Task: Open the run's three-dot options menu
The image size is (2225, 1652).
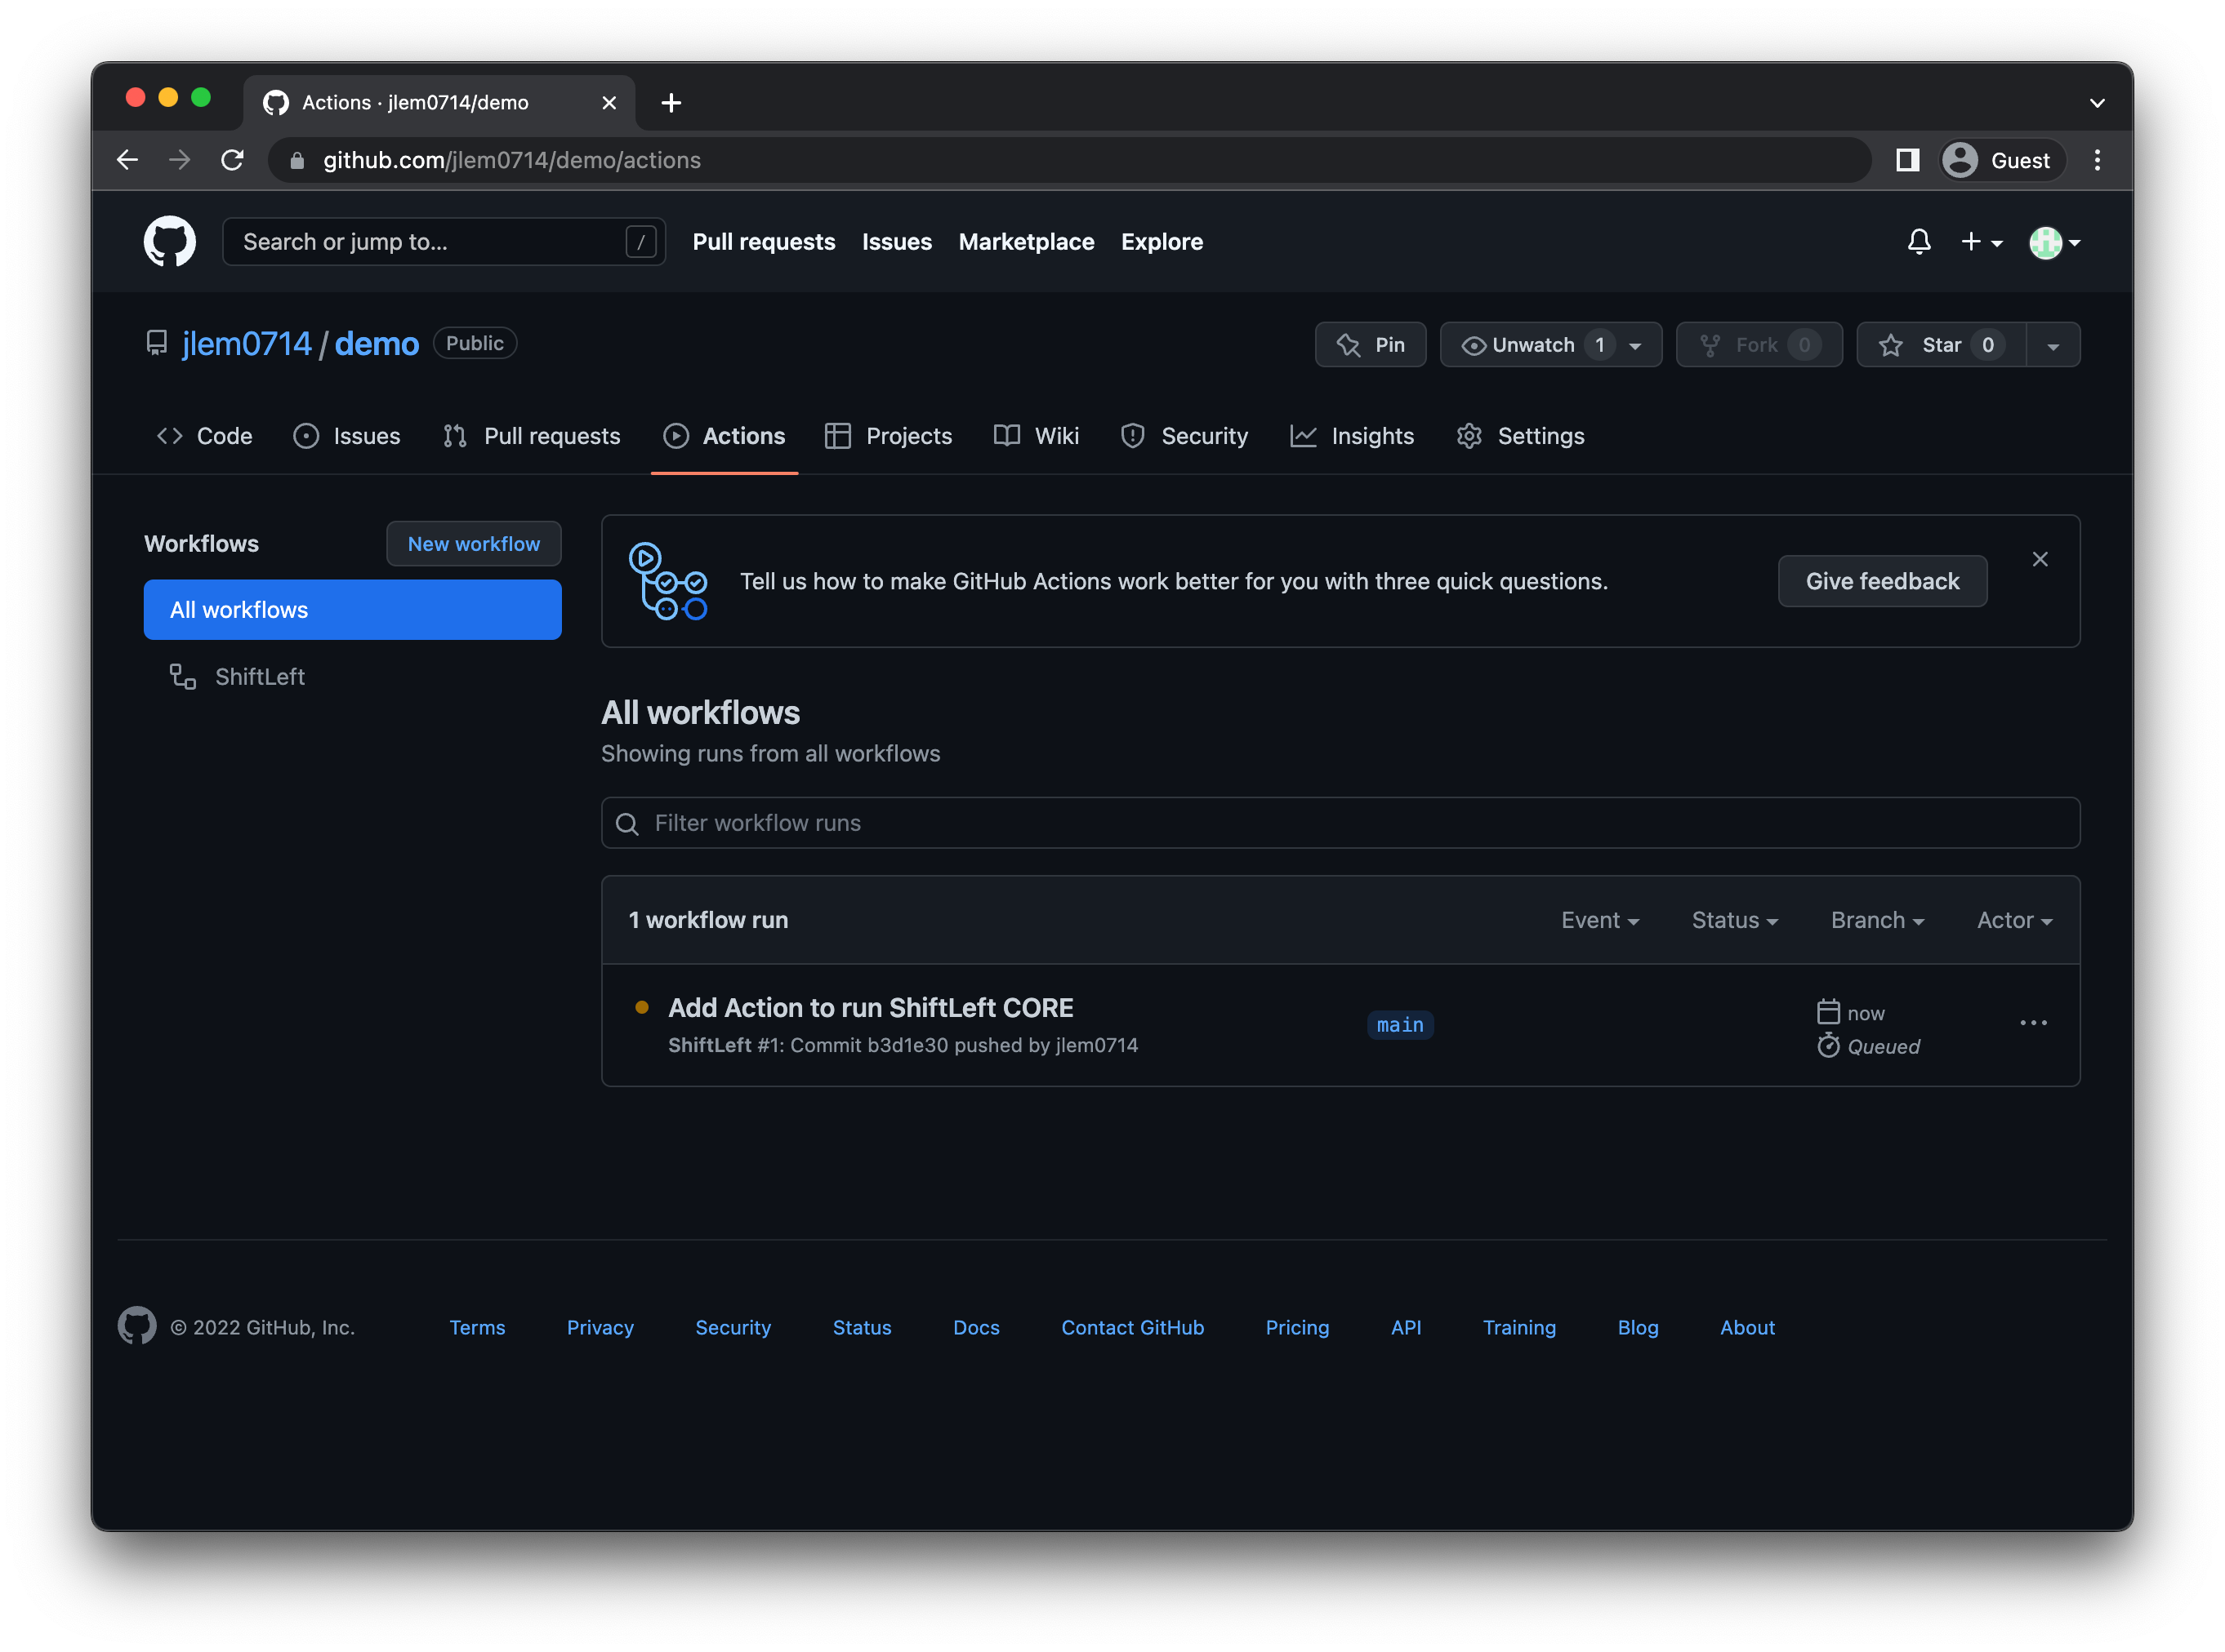Action: [2033, 1023]
